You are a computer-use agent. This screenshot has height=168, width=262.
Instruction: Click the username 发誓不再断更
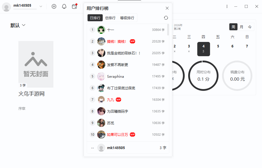(118, 65)
